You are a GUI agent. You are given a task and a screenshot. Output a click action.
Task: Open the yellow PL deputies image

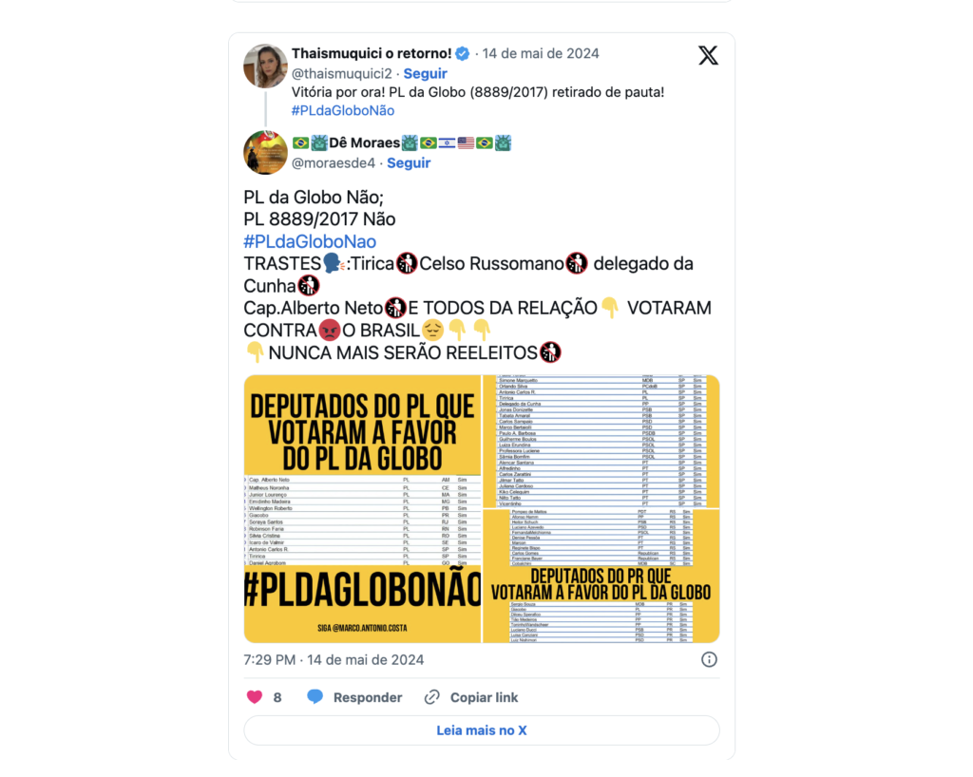pos(362,508)
